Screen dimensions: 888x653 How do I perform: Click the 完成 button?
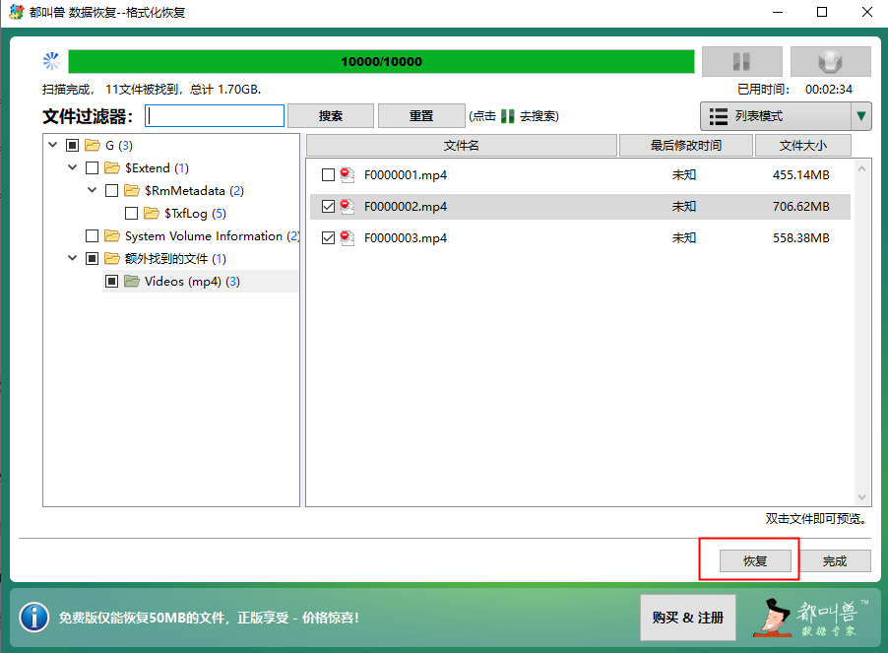(835, 561)
